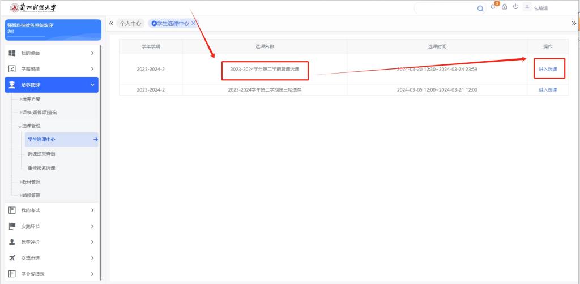Open 选课结果查询 in sidebar
This screenshot has height=284, width=580.
(x=41, y=154)
